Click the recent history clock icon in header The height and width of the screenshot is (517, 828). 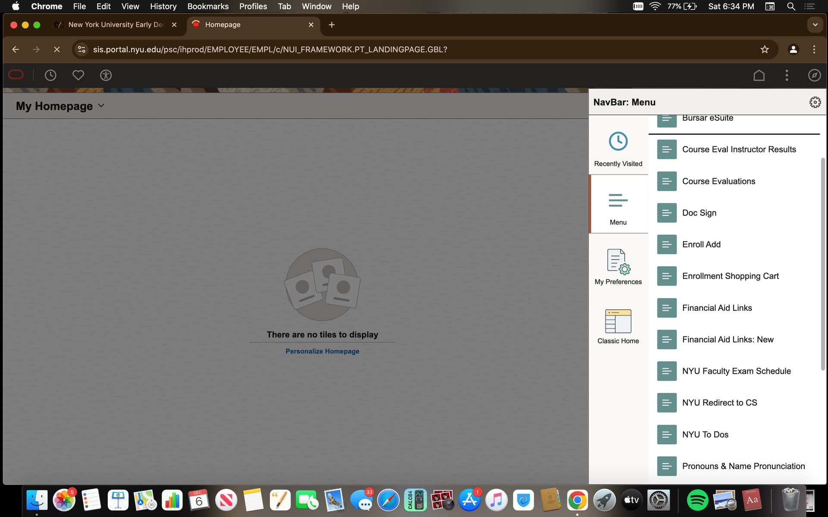tap(50, 75)
